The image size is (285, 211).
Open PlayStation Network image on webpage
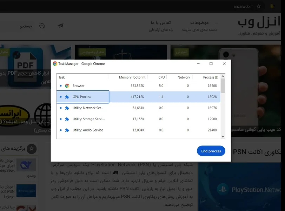click(239, 187)
